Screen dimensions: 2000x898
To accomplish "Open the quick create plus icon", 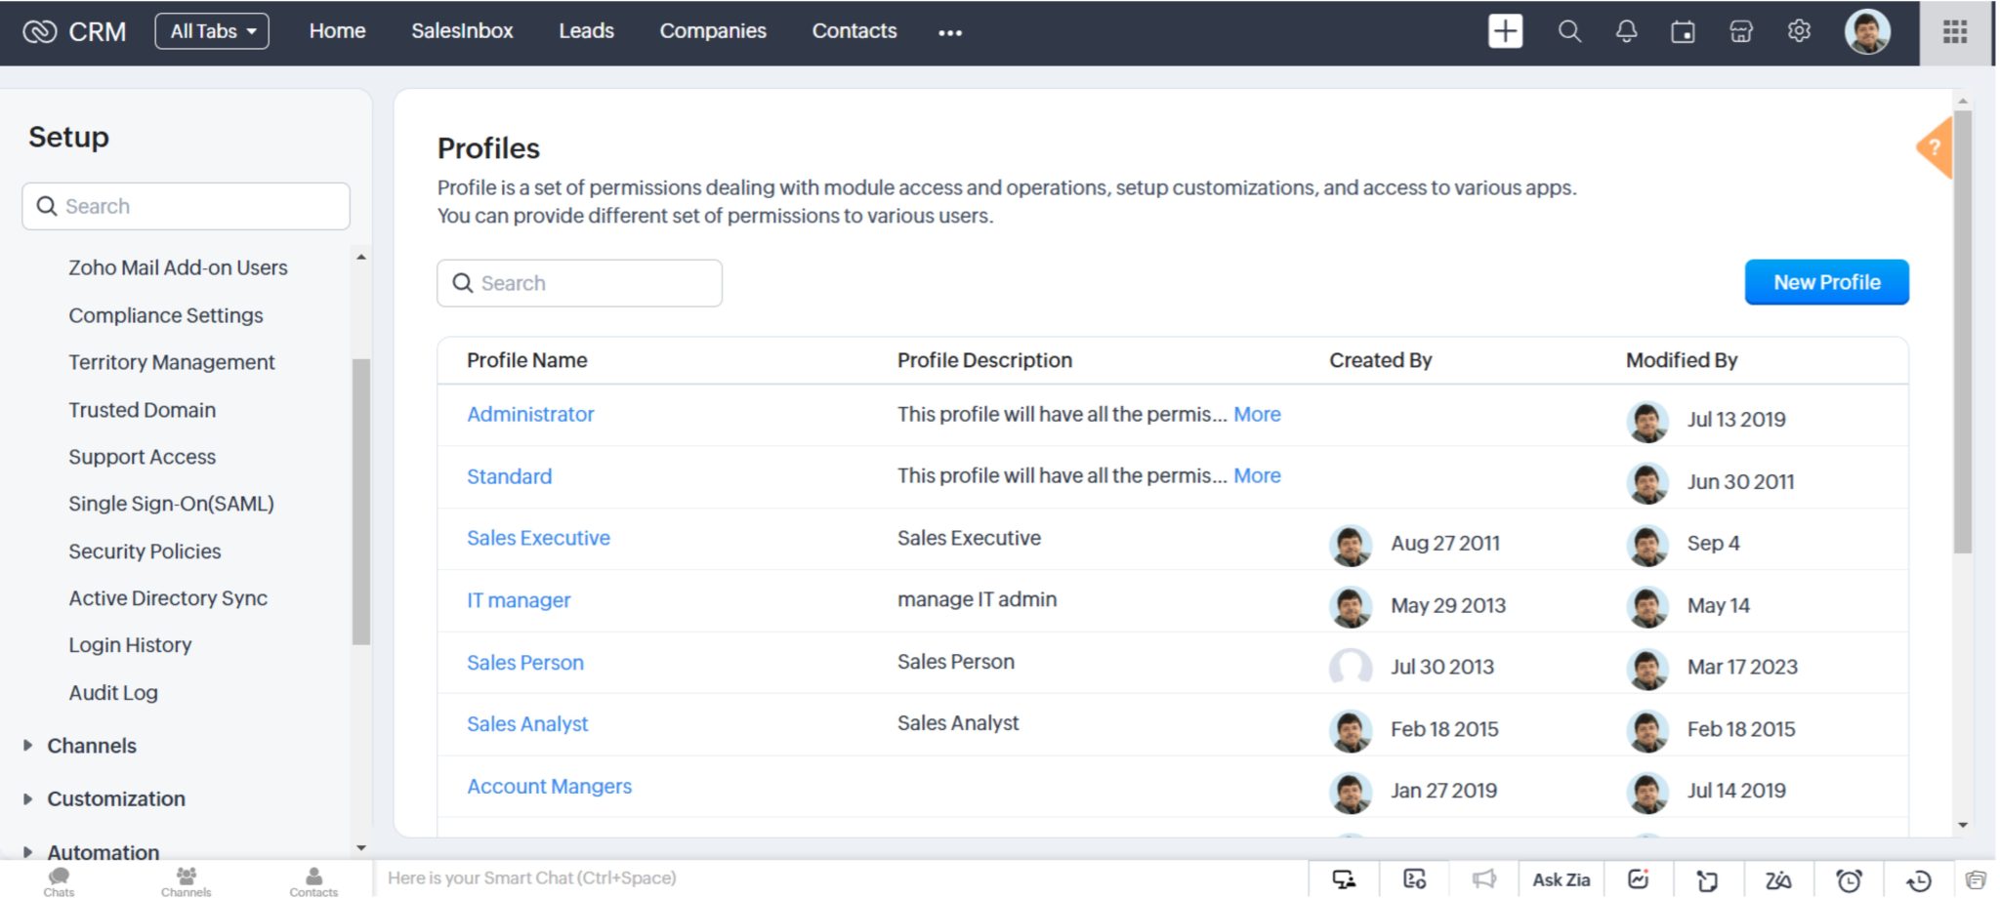I will click(1505, 31).
